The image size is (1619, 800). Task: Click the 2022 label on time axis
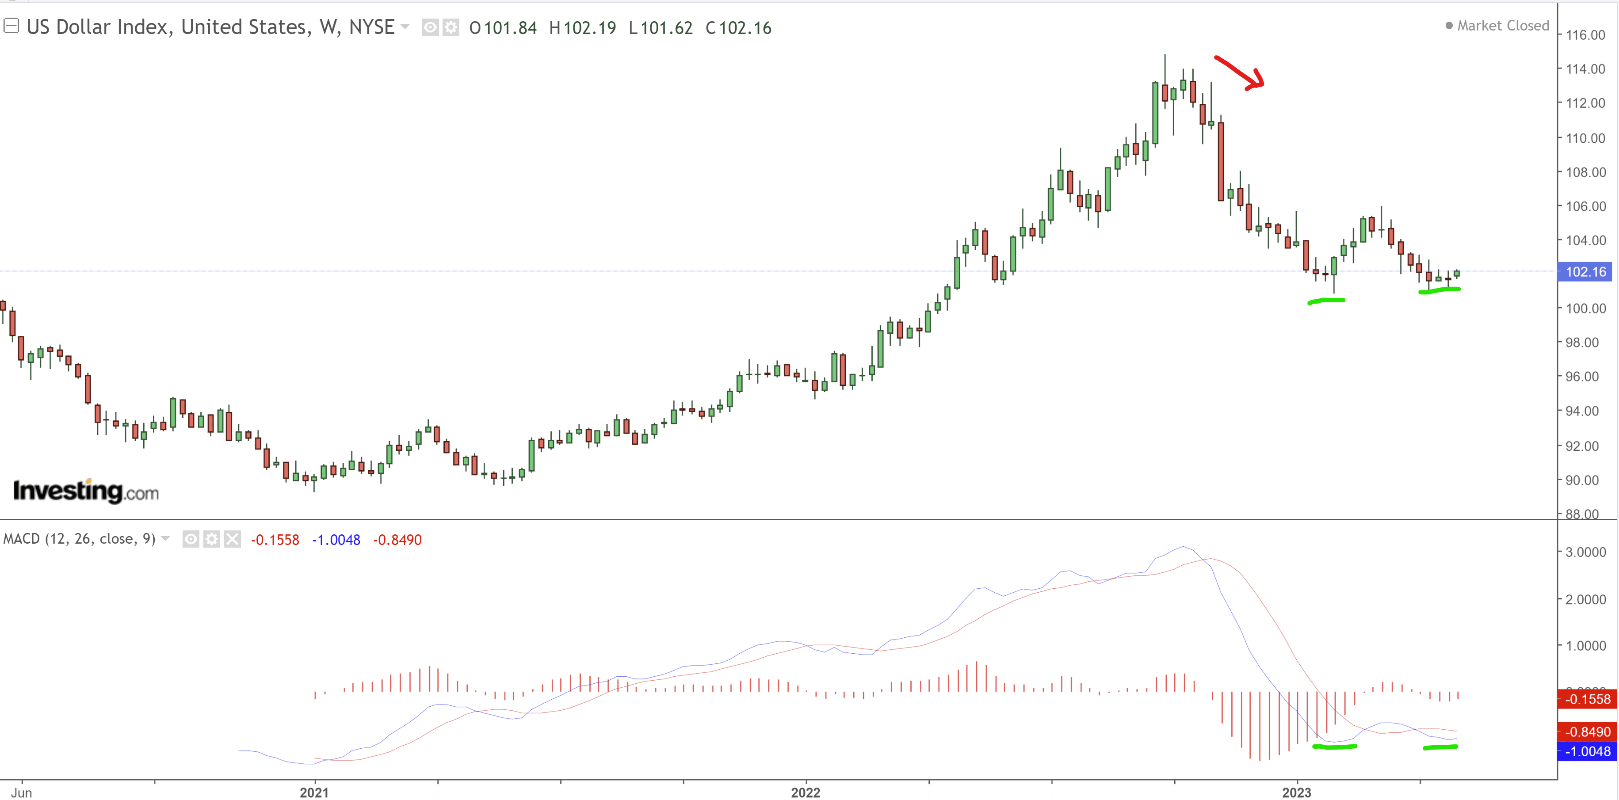806,792
